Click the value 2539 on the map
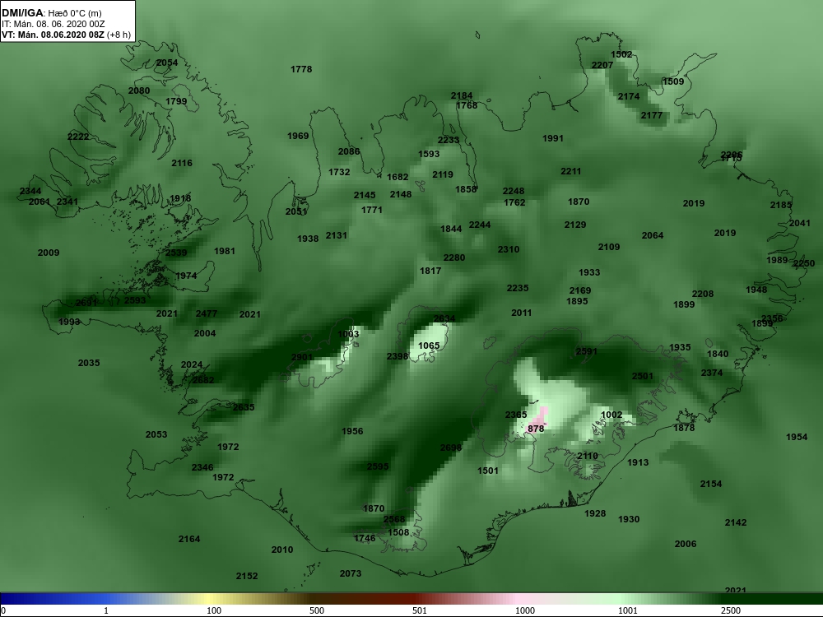The height and width of the screenshot is (617, 823). [176, 253]
